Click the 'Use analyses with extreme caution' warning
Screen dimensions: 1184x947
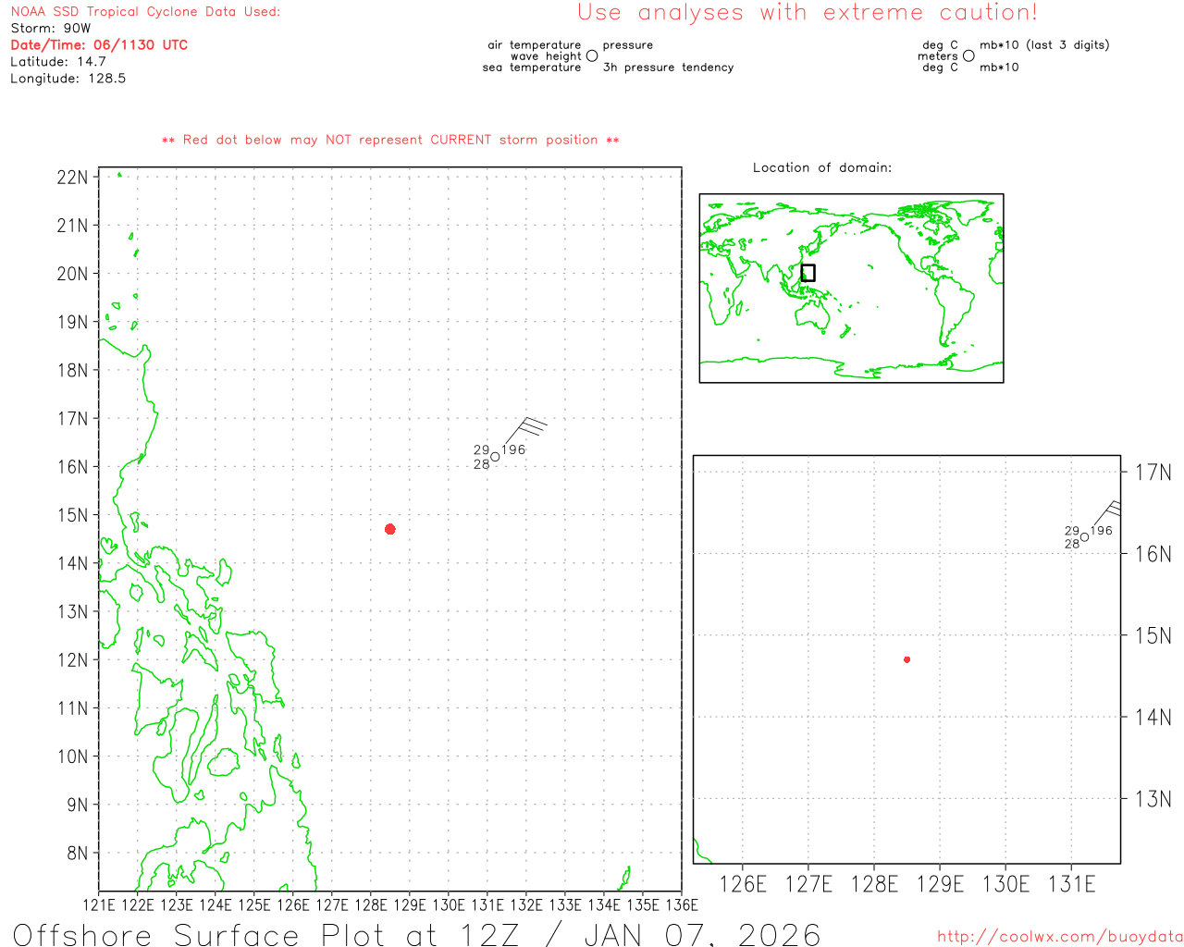pyautogui.click(x=807, y=13)
